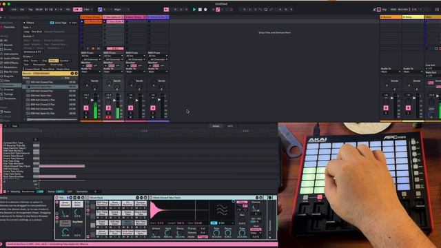This screenshot has width=441, height=248.
Task: Open return B Audio To dropdown
Action: (x=413, y=72)
